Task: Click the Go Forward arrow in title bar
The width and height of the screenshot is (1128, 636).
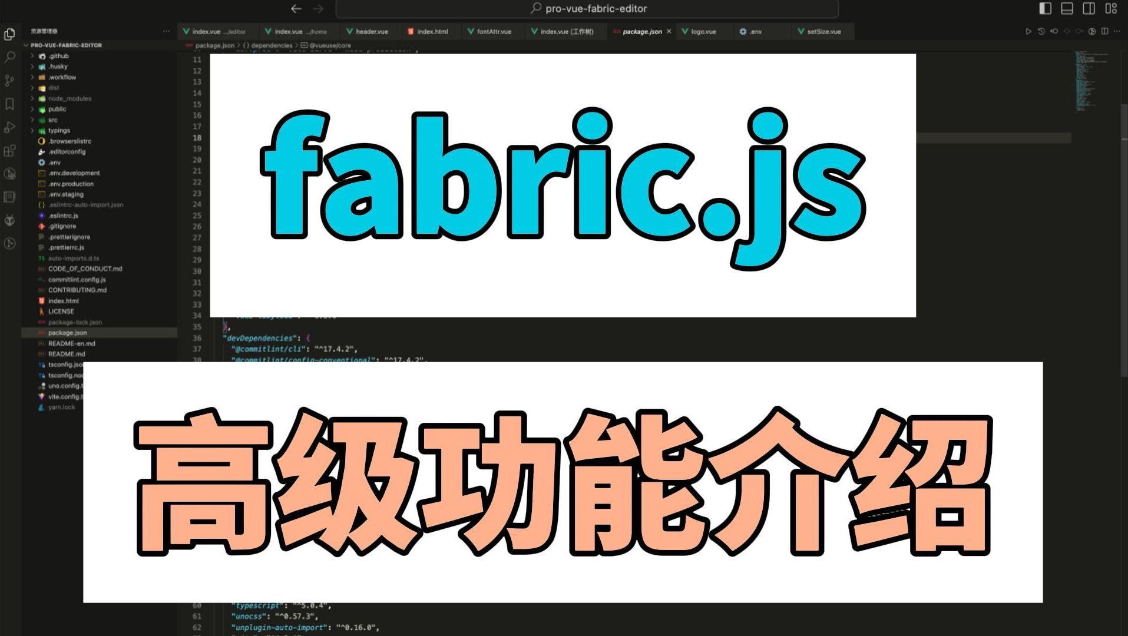Action: click(x=318, y=8)
